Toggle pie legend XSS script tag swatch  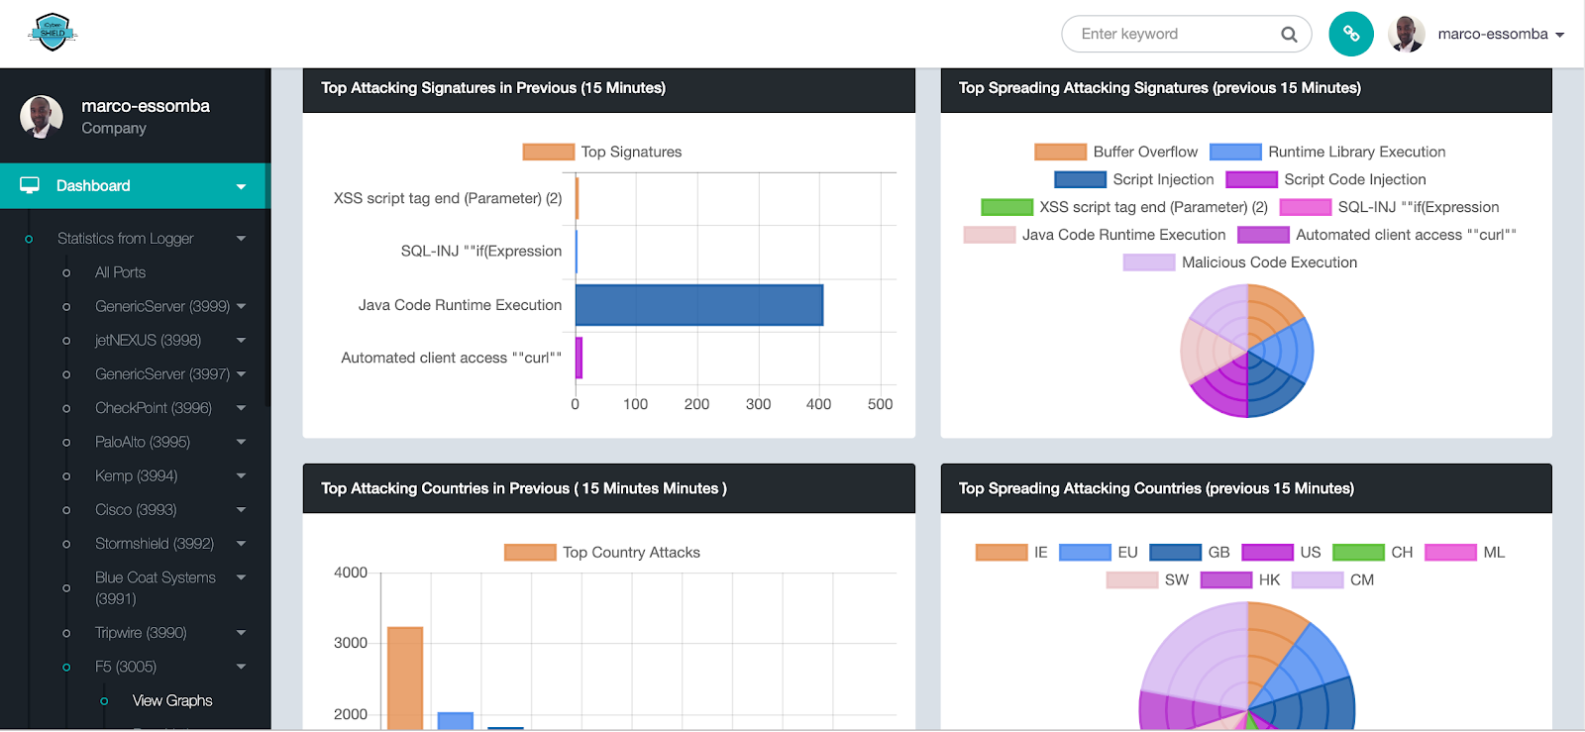1006,207
